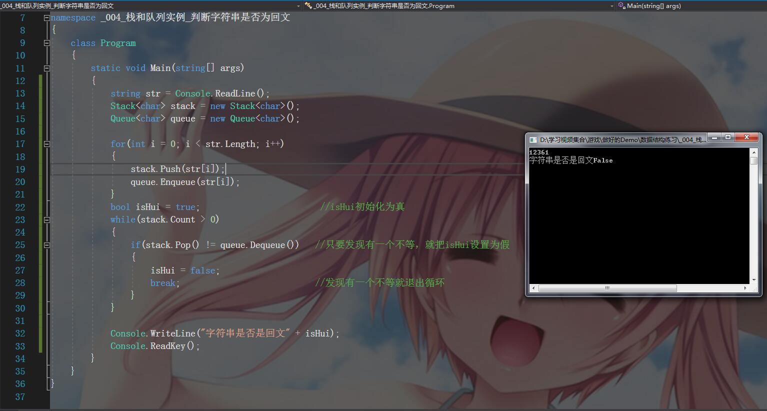Collapse the if block on line 25
Image resolution: width=767 pixels, height=411 pixels.
click(x=46, y=245)
